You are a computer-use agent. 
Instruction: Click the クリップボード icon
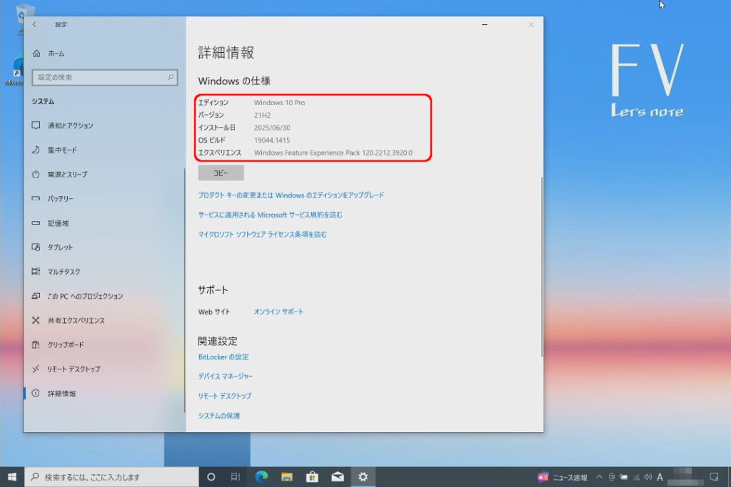[36, 344]
